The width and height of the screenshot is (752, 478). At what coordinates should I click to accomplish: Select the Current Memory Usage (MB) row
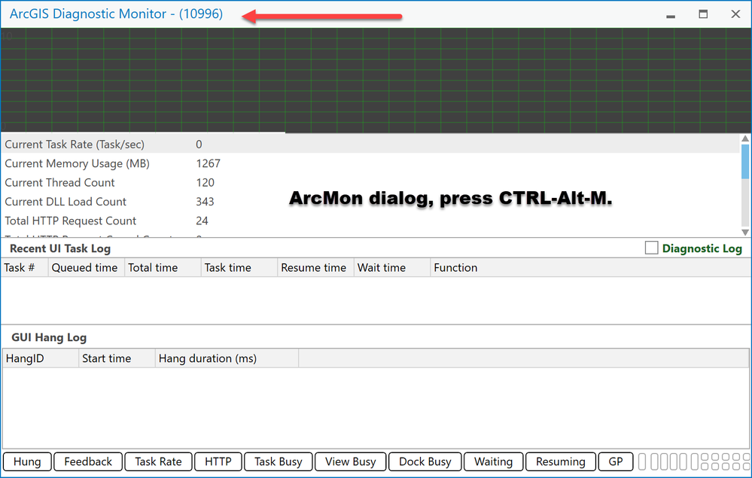pyautogui.click(x=370, y=163)
